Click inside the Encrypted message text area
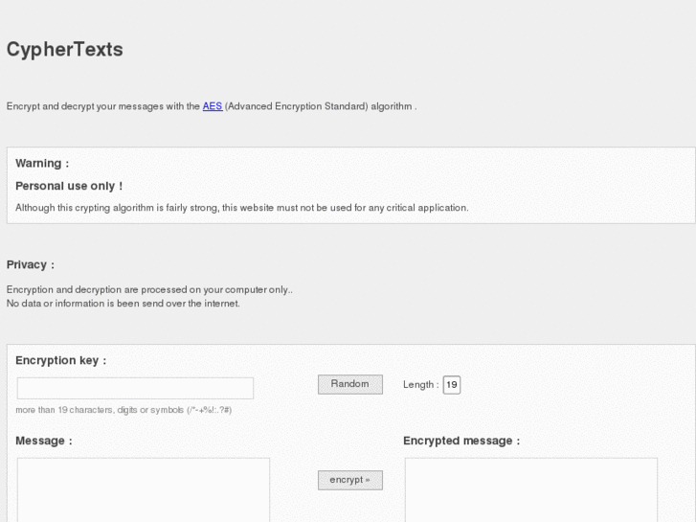 tap(530, 490)
